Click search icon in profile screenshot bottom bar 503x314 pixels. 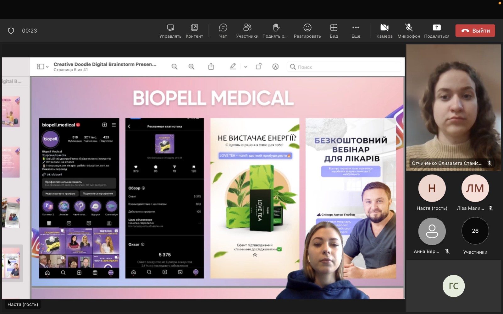click(x=63, y=273)
